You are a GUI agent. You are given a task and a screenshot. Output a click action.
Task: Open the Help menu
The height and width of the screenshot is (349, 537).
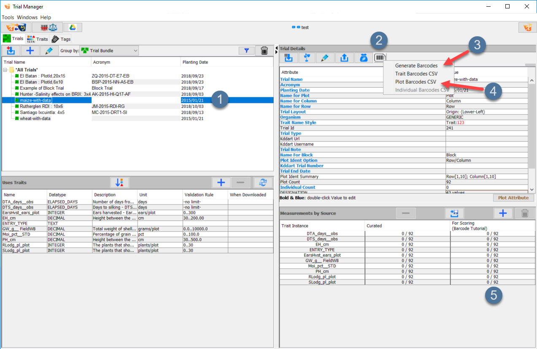46,17
